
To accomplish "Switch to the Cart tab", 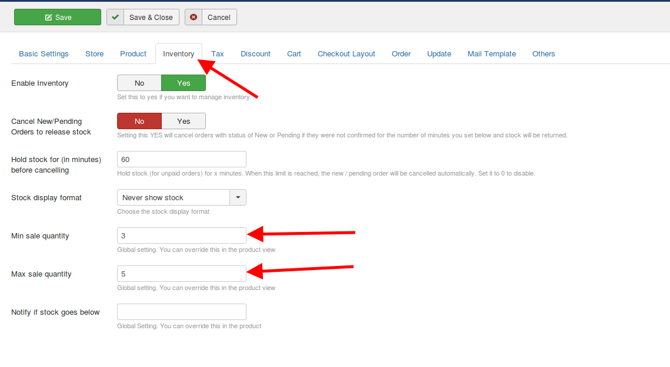I will pos(294,54).
